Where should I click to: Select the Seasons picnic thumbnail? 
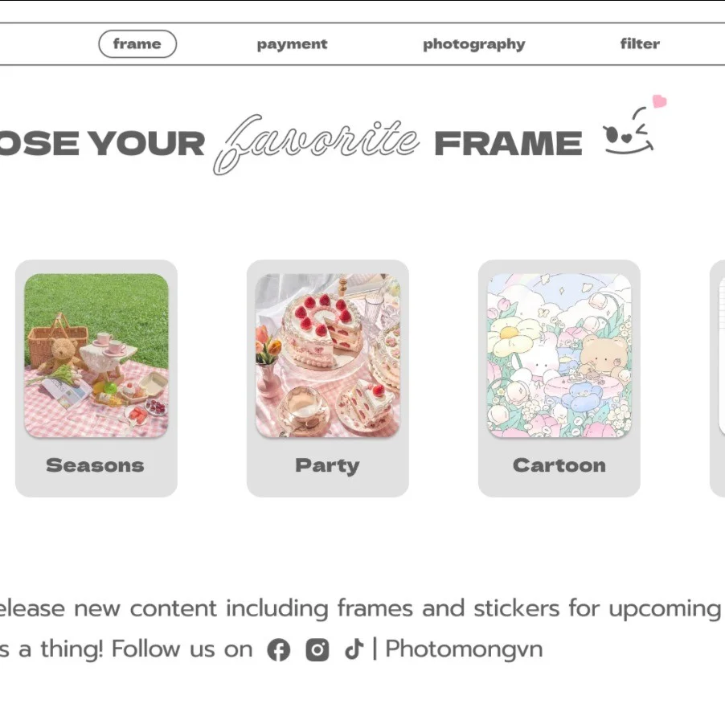click(x=96, y=355)
